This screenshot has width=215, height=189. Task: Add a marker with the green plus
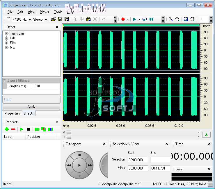(7, 129)
